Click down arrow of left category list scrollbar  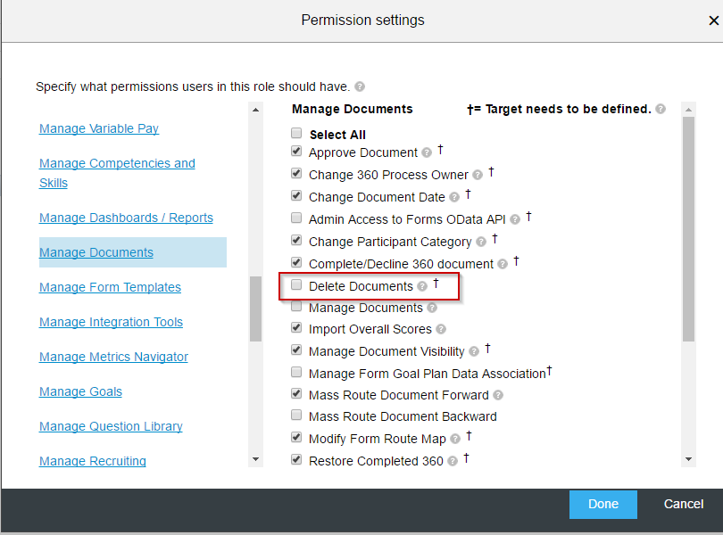click(x=255, y=459)
